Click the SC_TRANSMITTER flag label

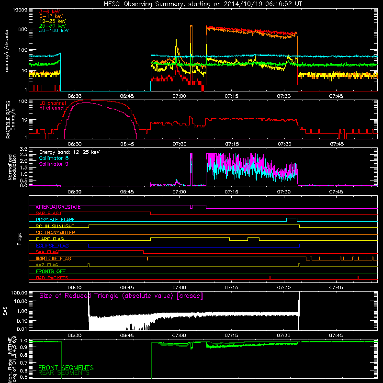[x=55, y=233]
